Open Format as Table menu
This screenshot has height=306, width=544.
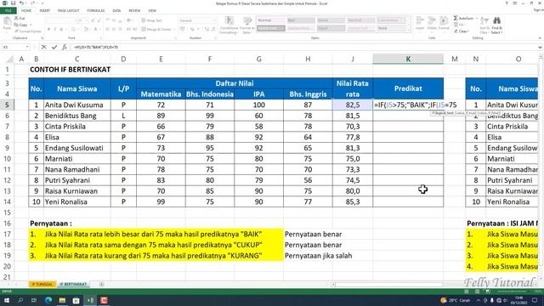coord(247,25)
